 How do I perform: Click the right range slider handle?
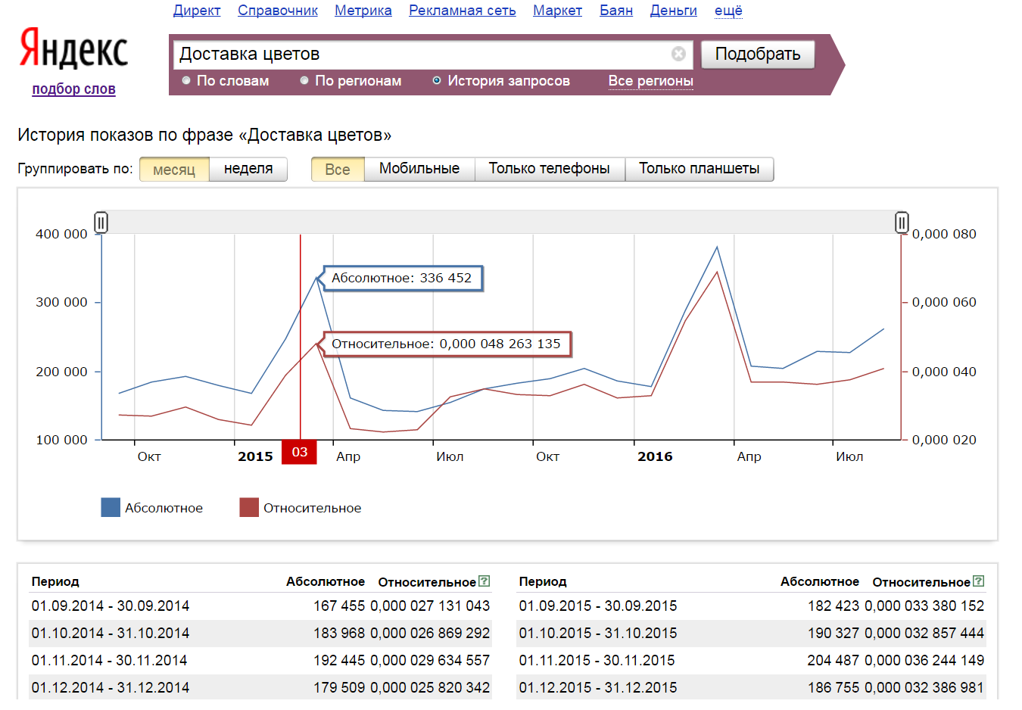click(901, 223)
